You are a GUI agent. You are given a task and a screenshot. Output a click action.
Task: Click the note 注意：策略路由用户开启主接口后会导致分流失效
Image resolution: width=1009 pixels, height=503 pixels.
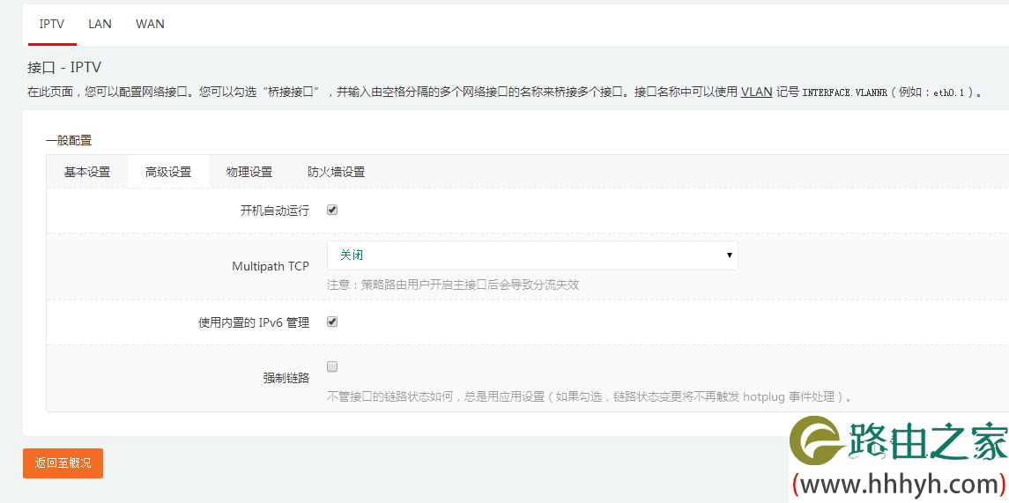coord(453,285)
